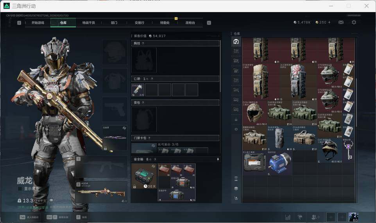Open the stash gear icon in sidebar
Screen dimensions: 376x223
pos(236,129)
